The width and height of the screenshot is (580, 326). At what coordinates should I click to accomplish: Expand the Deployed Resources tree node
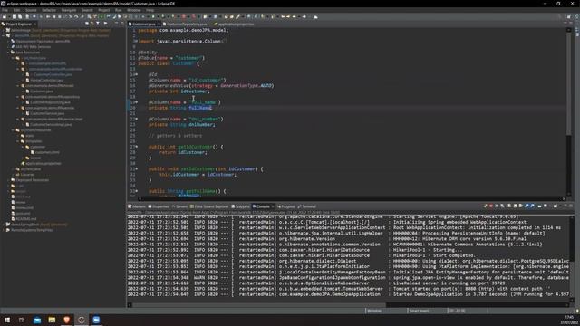pyautogui.click(x=8, y=180)
